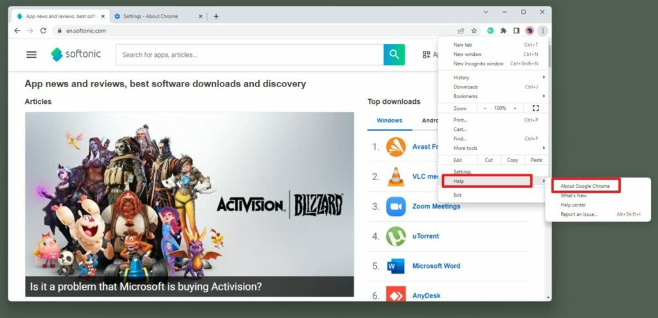The image size is (658, 318).
Task: Open the Microsoft Word download link
Action: click(x=436, y=265)
